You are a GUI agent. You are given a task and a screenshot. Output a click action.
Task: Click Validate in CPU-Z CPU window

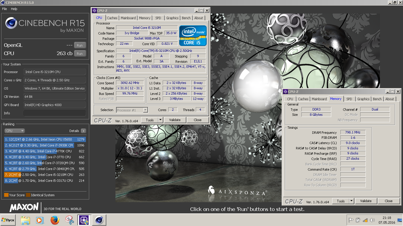click(175, 120)
